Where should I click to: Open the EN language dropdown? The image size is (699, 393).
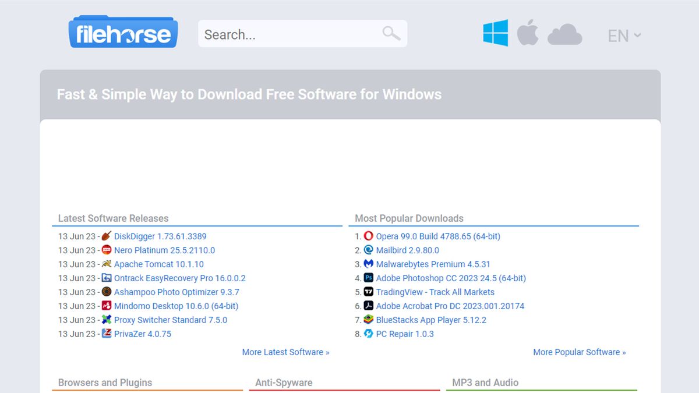click(623, 36)
